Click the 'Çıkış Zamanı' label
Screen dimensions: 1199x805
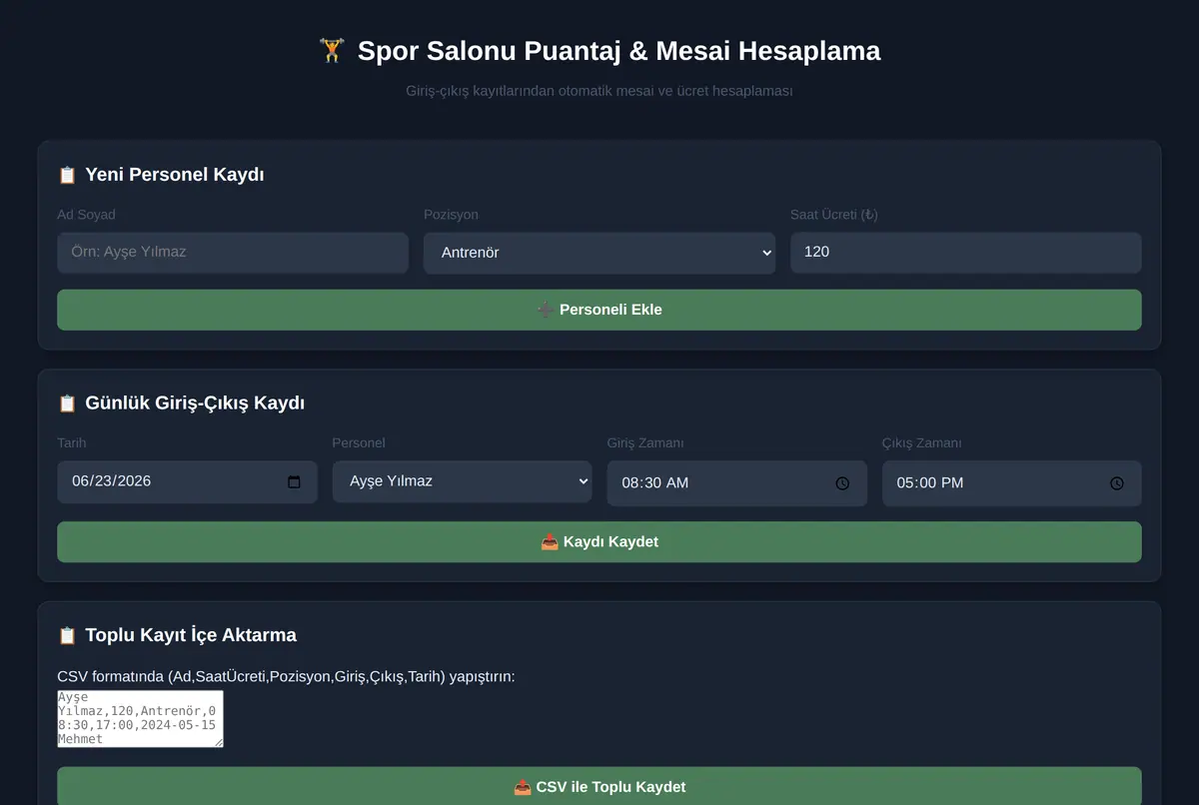click(x=921, y=443)
